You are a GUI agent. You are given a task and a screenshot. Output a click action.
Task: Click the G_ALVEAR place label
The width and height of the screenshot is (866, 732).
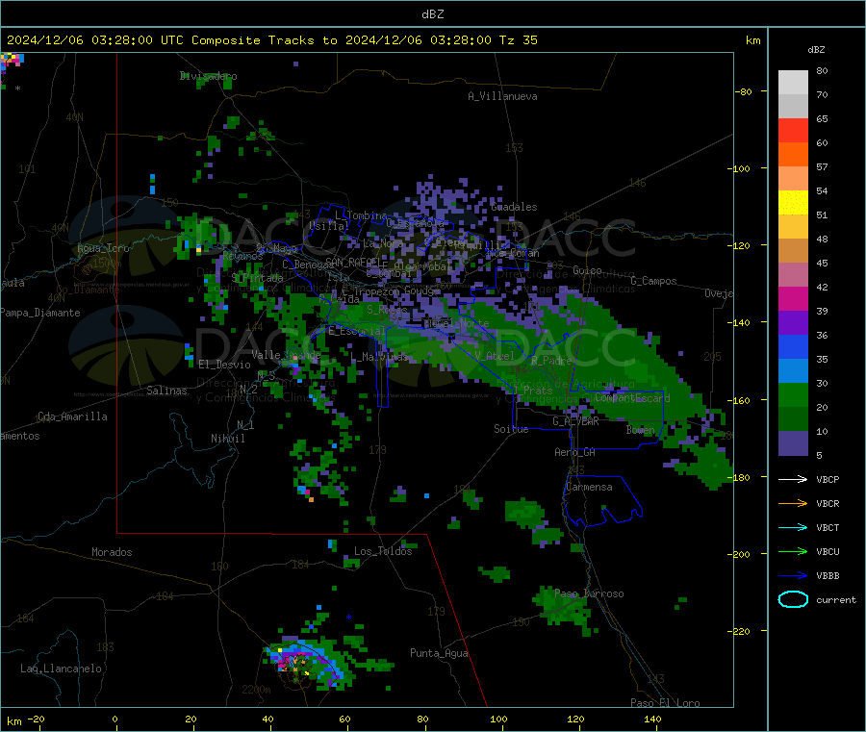click(x=575, y=421)
